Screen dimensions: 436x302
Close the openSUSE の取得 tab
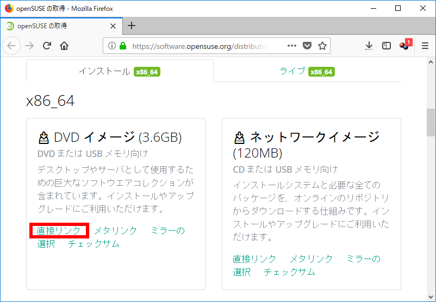pos(113,26)
